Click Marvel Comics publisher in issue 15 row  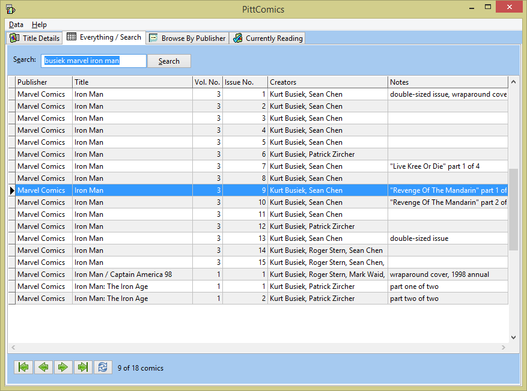[44, 262]
